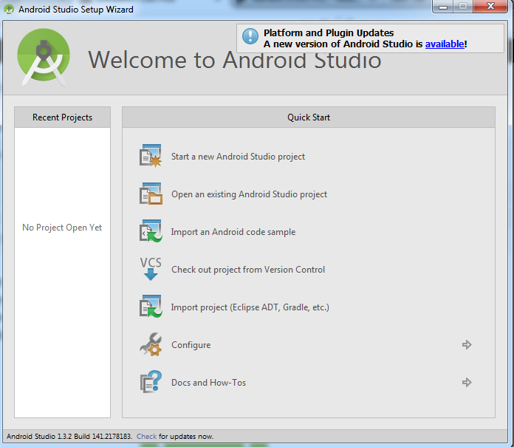The height and width of the screenshot is (447, 514).
Task: Select Import an Android code sample
Action: coord(233,232)
